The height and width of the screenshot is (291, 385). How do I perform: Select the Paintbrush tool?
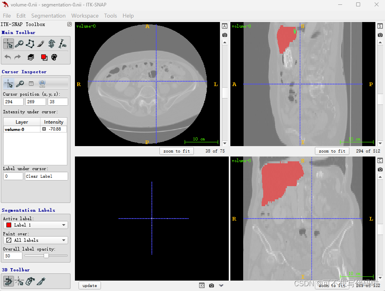41,44
